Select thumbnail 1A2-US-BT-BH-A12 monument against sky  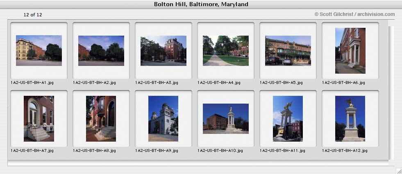coord(350,119)
